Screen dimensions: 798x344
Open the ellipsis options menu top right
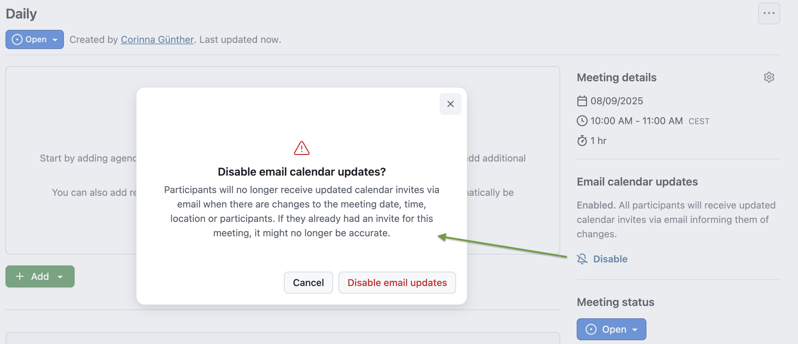point(768,13)
